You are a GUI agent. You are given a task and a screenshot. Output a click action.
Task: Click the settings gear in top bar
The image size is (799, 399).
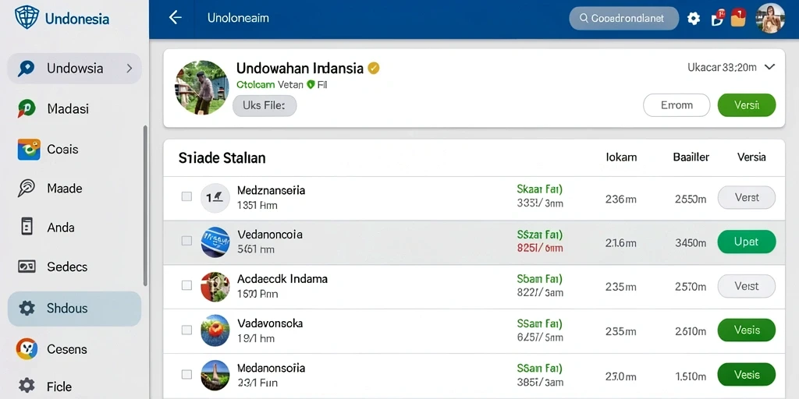pyautogui.click(x=694, y=19)
